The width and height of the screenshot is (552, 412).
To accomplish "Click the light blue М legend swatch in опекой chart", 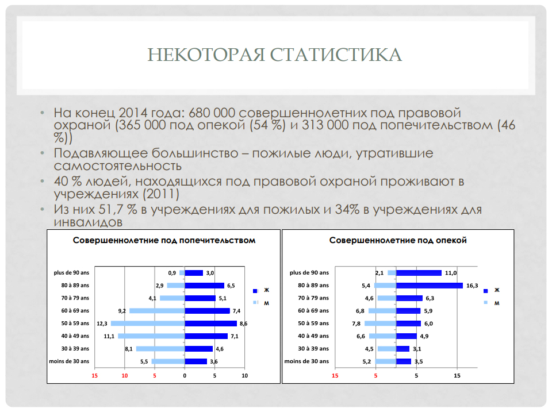I will click(486, 303).
